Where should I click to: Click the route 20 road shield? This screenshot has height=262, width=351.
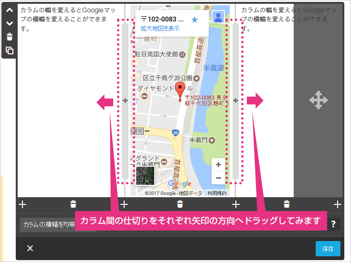tap(175, 133)
